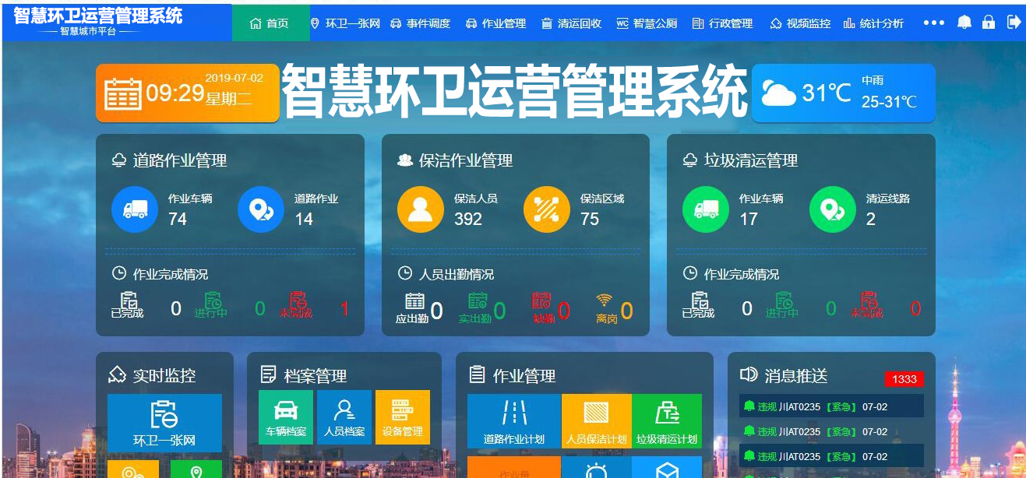Click the blue 作业车辆 truck icon
Image resolution: width=1026 pixels, height=478 pixels.
135,209
